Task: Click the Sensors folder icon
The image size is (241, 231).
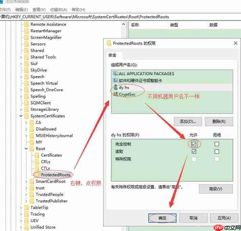Action: (26, 44)
